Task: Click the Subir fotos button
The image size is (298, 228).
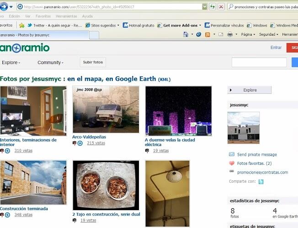Action: click(x=93, y=62)
